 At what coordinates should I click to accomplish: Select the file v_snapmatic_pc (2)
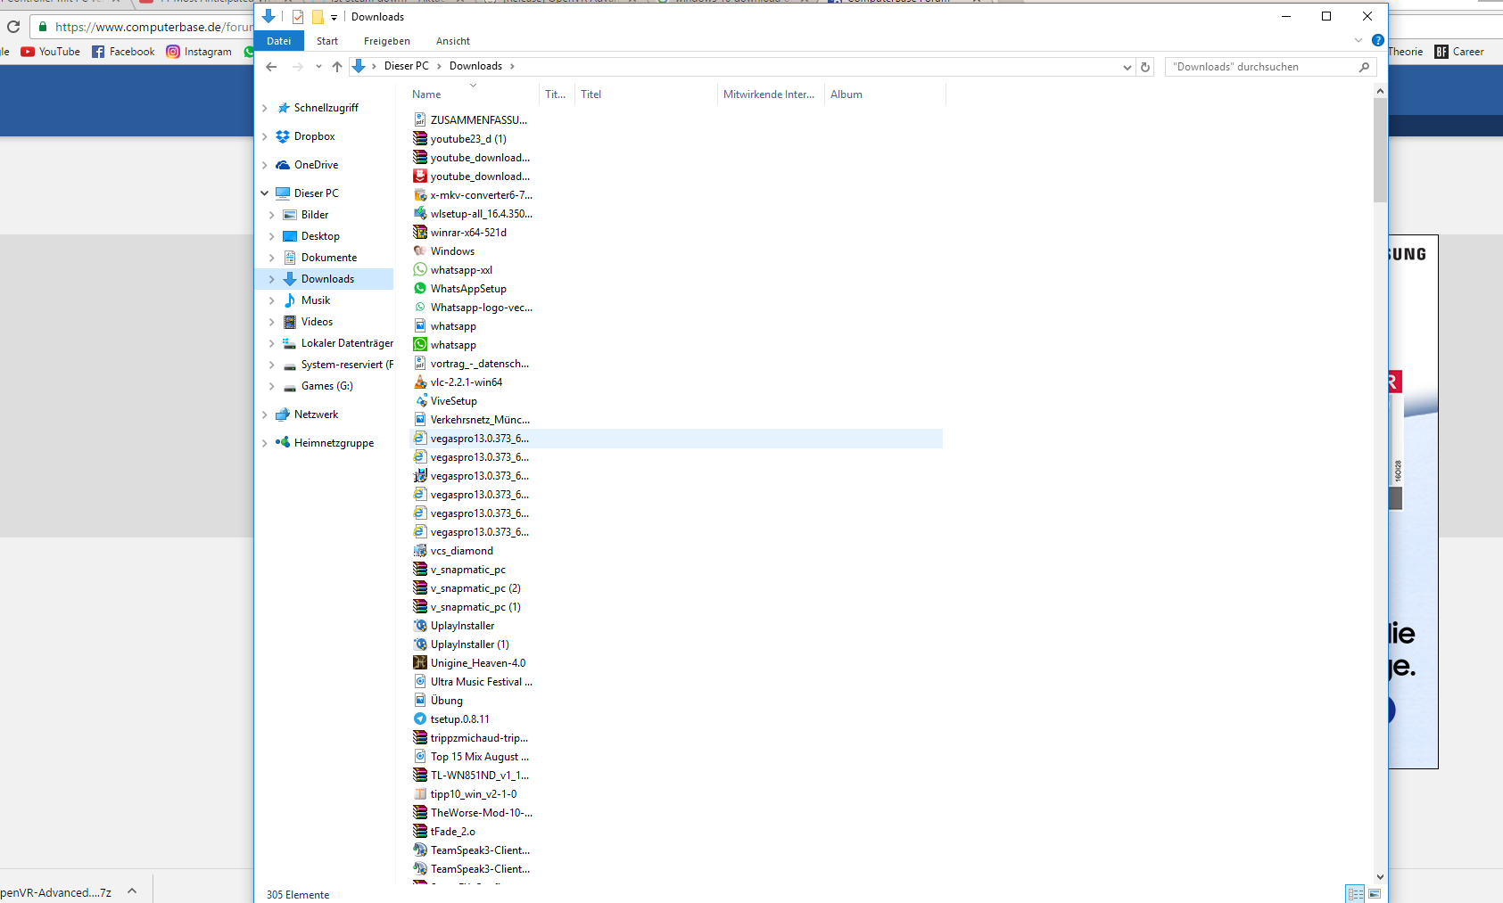pyautogui.click(x=475, y=588)
